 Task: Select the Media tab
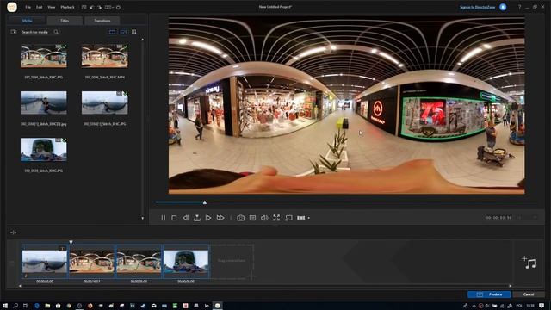(x=28, y=21)
